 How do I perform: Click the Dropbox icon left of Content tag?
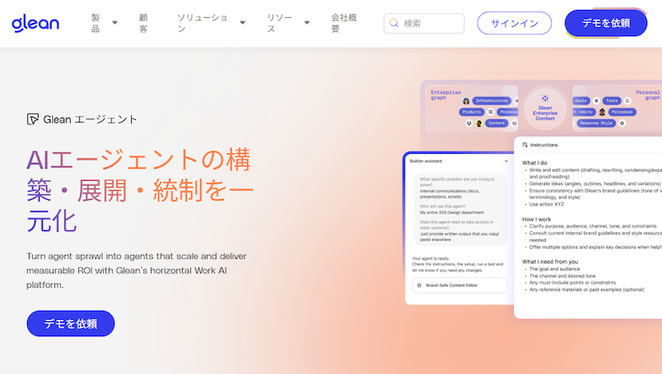click(469, 123)
